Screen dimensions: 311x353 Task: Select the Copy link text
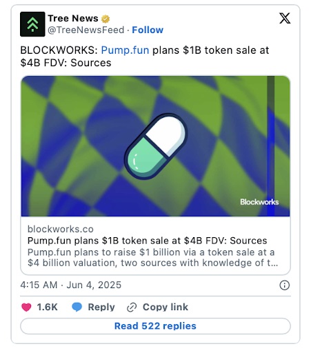pos(165,307)
